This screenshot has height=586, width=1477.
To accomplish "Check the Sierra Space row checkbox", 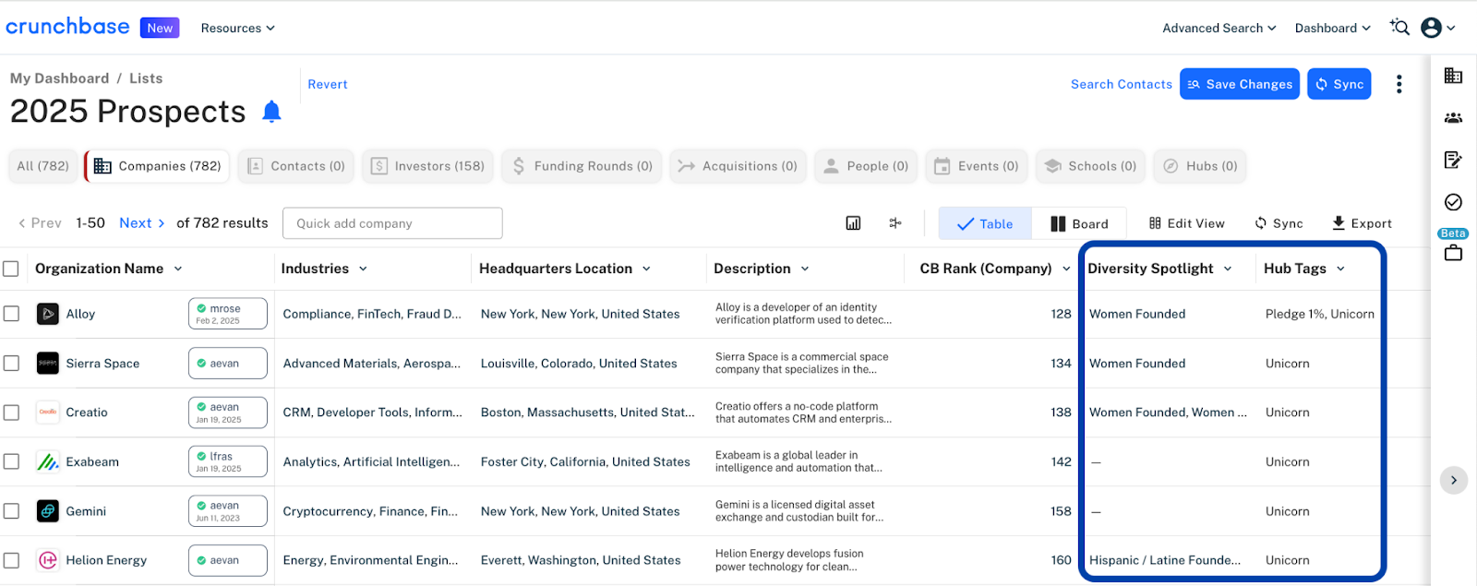I will (x=11, y=364).
